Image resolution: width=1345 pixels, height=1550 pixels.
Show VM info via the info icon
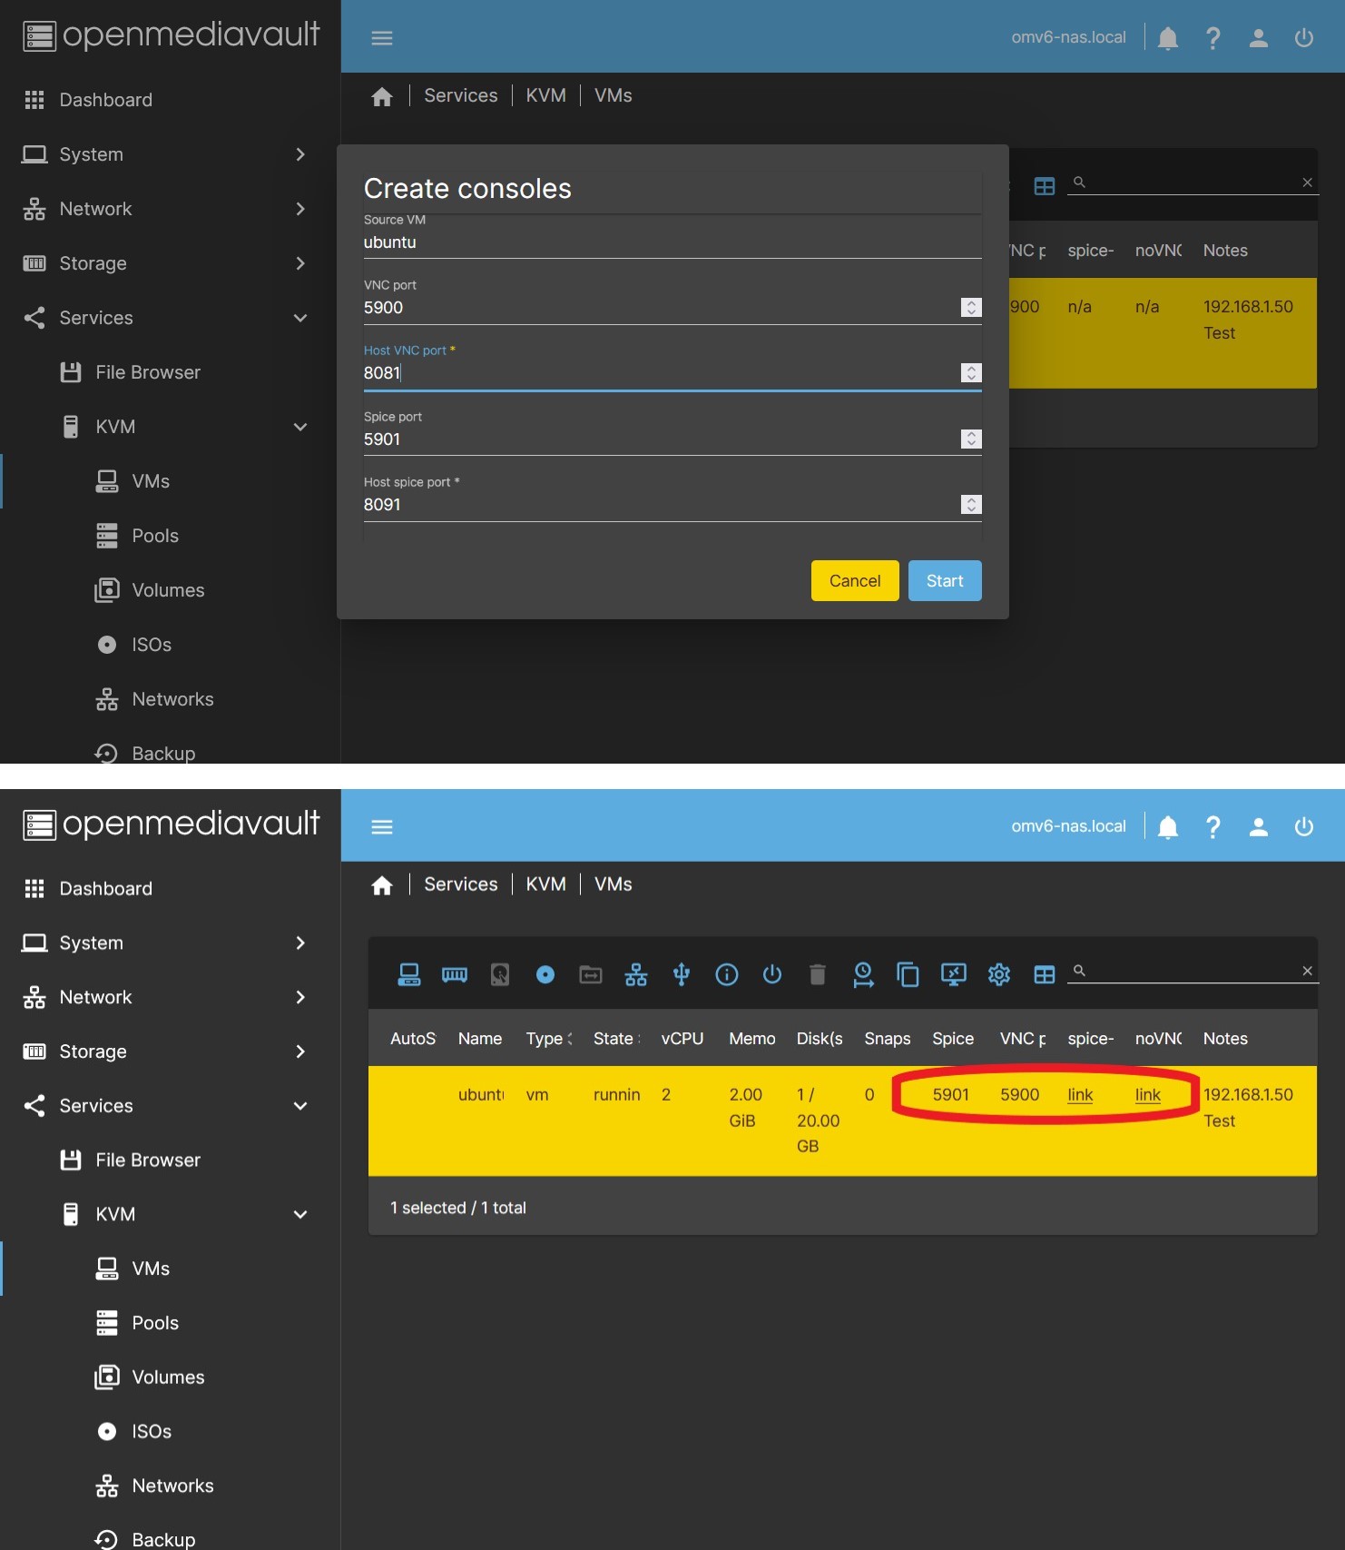click(x=727, y=974)
